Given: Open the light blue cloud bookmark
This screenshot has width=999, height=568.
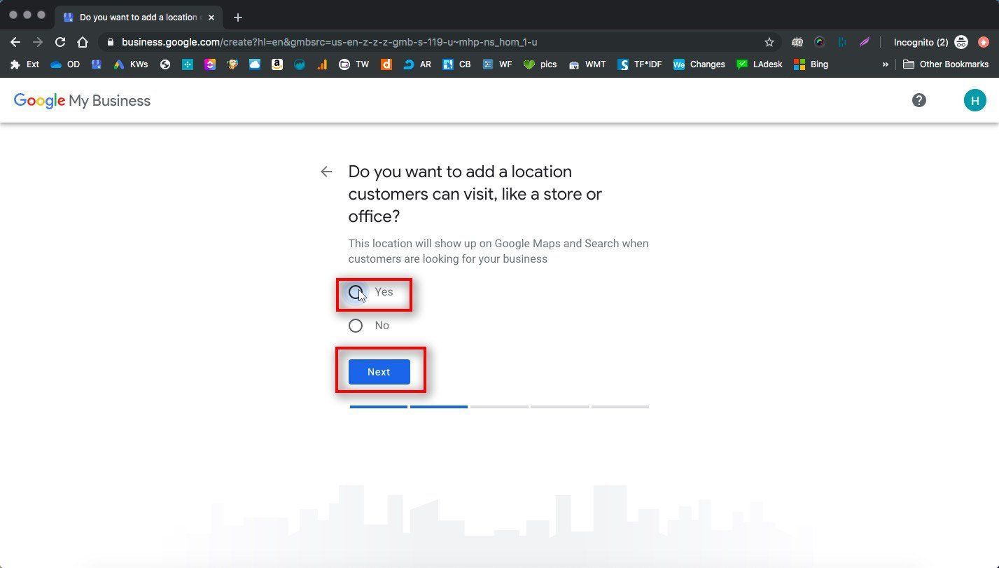Looking at the screenshot, I should pyautogui.click(x=255, y=64).
